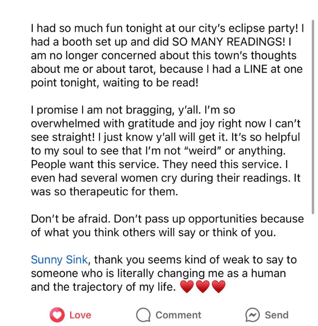Image resolution: width=318 pixels, height=326 pixels.
Task: Open the Sunny Sink profile link
Action: tap(59, 260)
